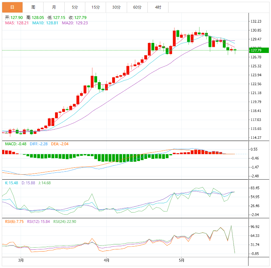Click the 3月 date marker on timeline
The width and height of the screenshot is (271, 268).
[21, 260]
